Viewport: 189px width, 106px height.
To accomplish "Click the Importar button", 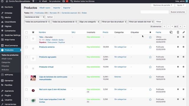I will tap(57, 8).
